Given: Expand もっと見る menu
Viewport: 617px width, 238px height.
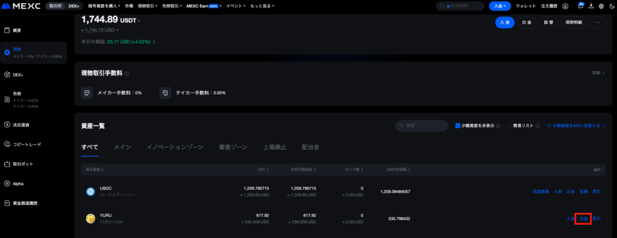Looking at the screenshot, I should click(262, 6).
